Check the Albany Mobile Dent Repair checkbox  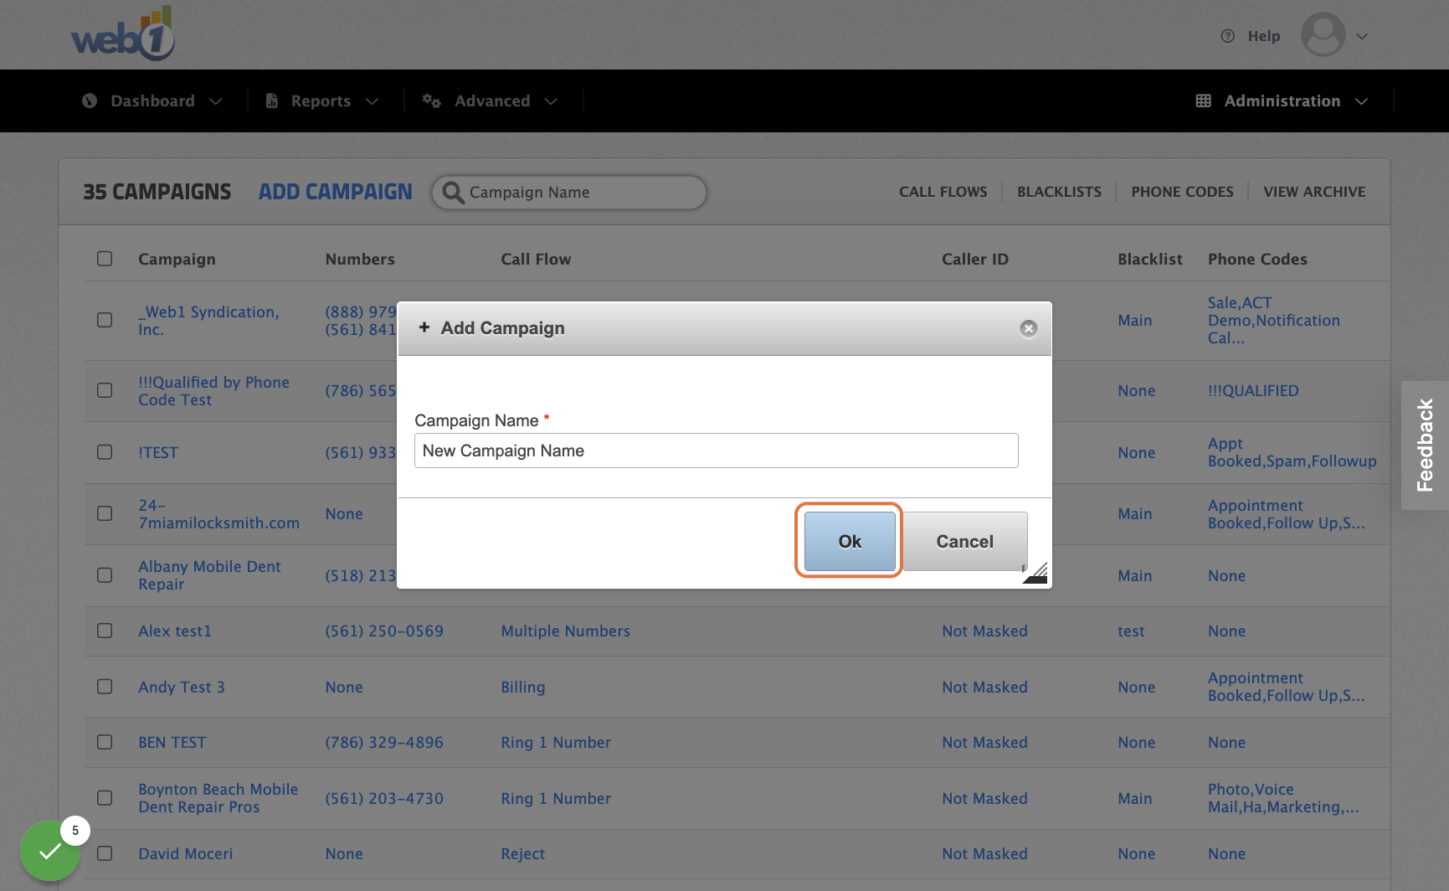pos(105,575)
